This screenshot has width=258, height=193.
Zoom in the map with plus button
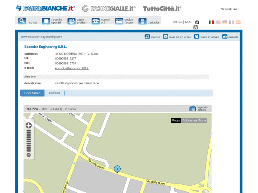click(29, 125)
